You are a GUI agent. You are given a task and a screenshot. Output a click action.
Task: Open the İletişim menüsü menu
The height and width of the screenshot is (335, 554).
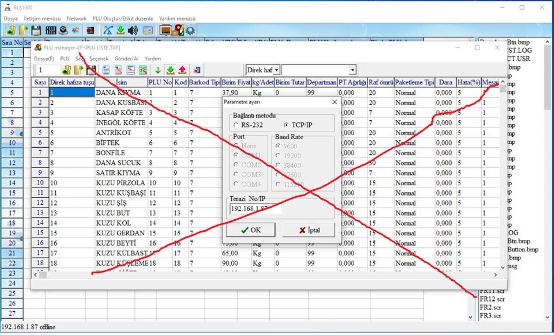(42, 19)
